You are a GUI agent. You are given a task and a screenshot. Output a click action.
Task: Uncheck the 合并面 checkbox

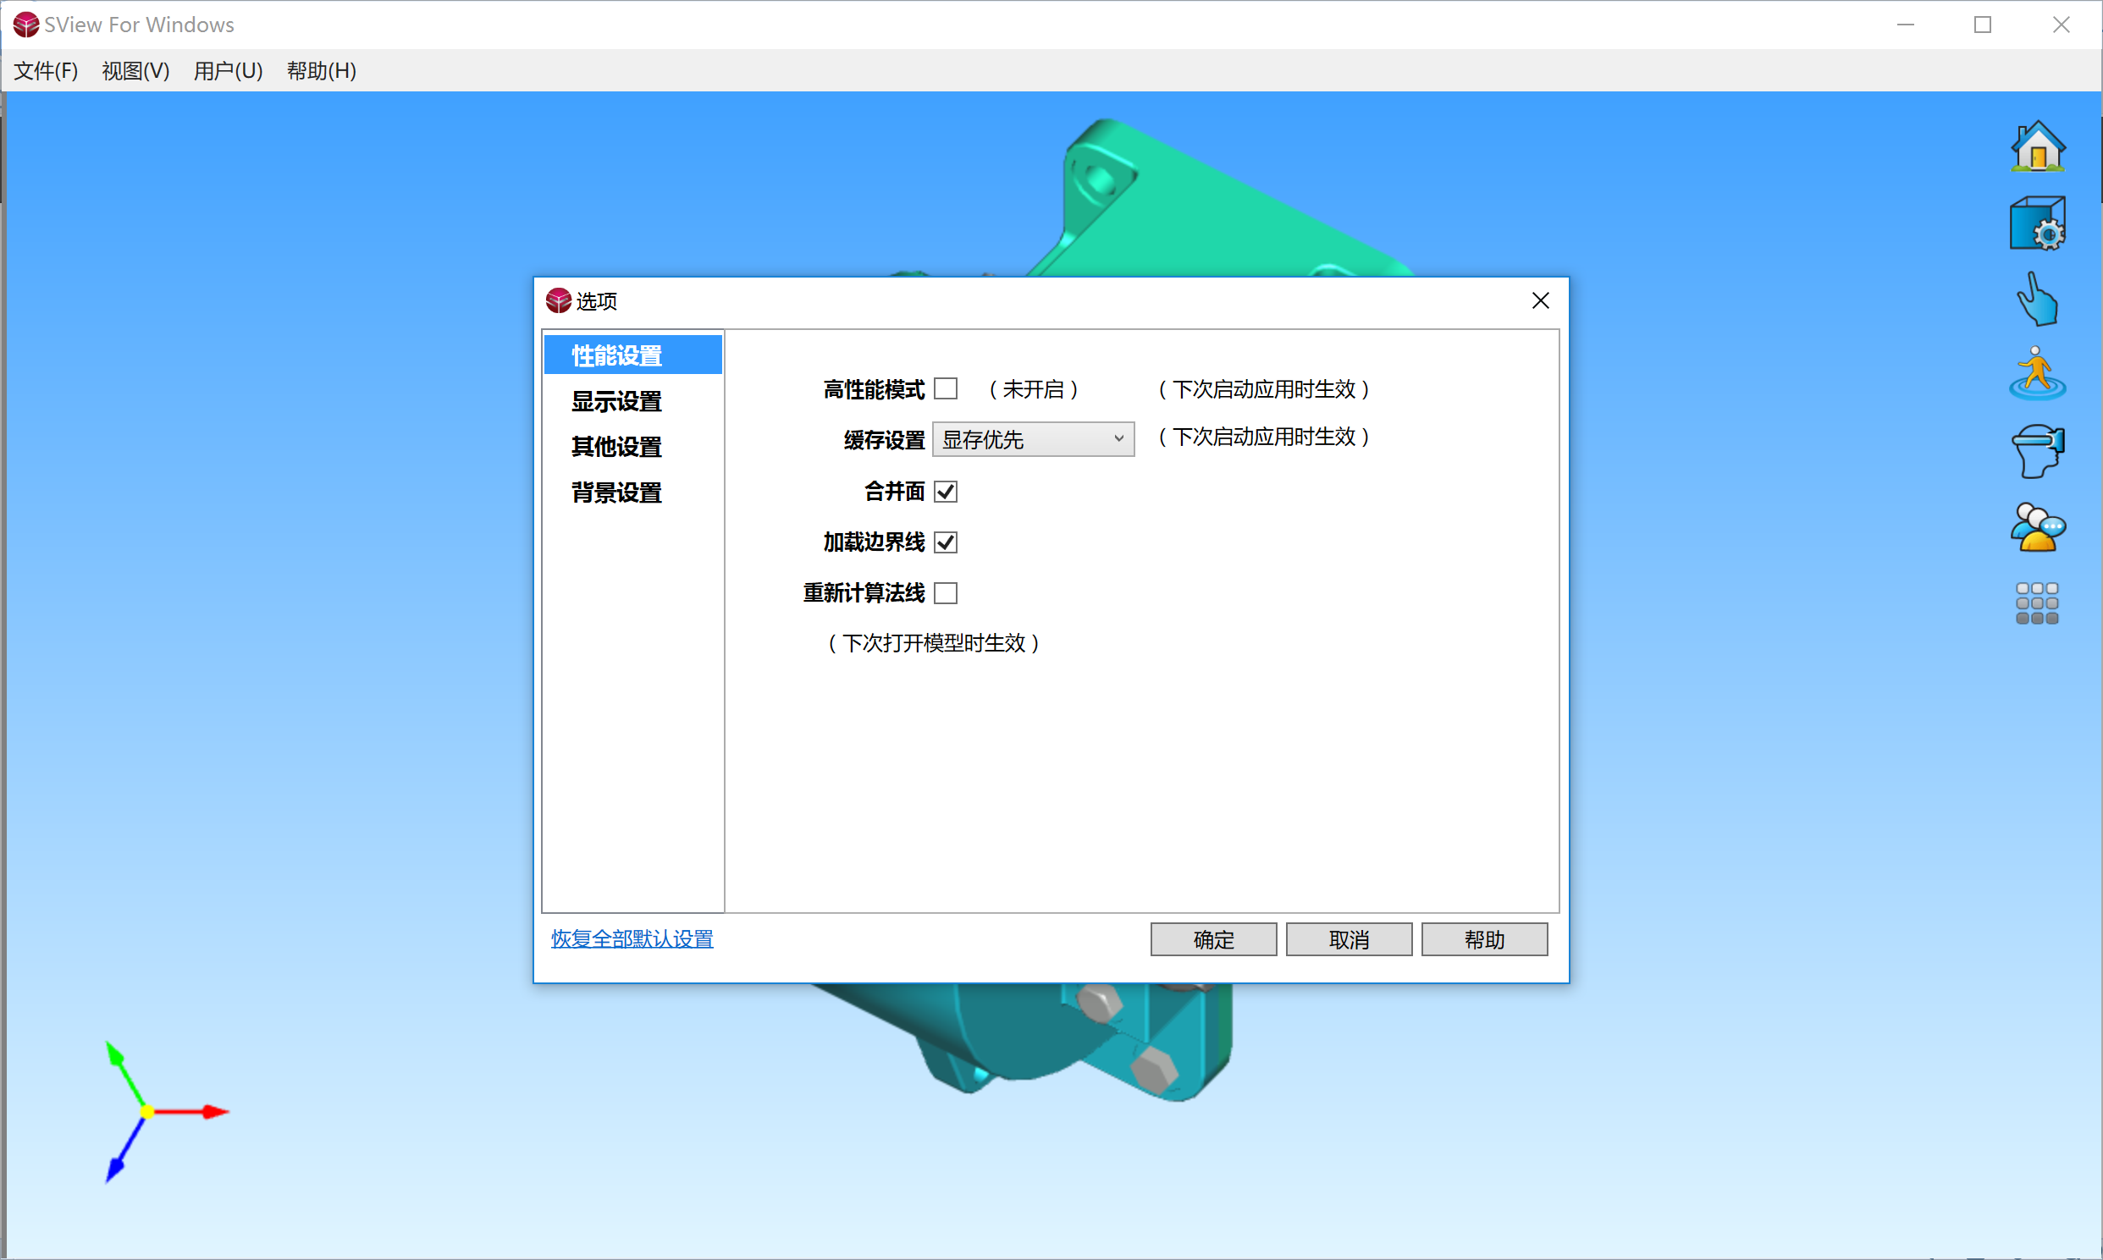[947, 491]
